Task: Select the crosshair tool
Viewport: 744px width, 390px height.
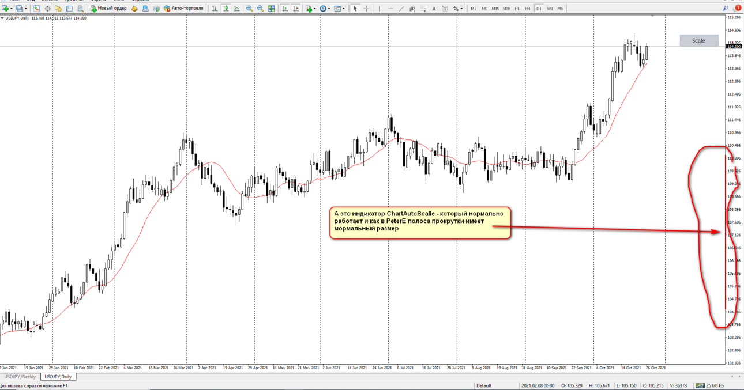Action: (x=366, y=9)
